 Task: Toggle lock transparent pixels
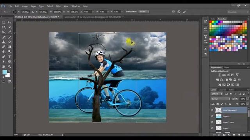click(218, 104)
